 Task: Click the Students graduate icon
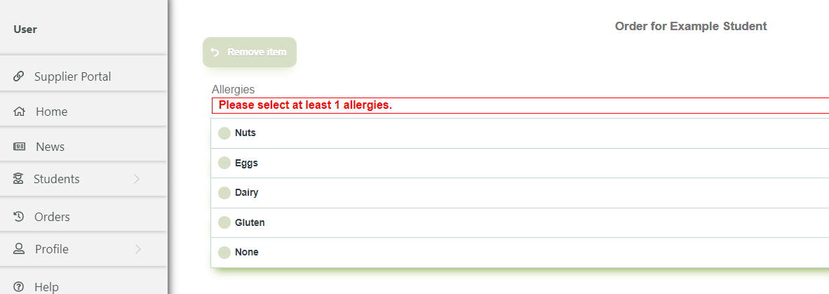(x=19, y=179)
